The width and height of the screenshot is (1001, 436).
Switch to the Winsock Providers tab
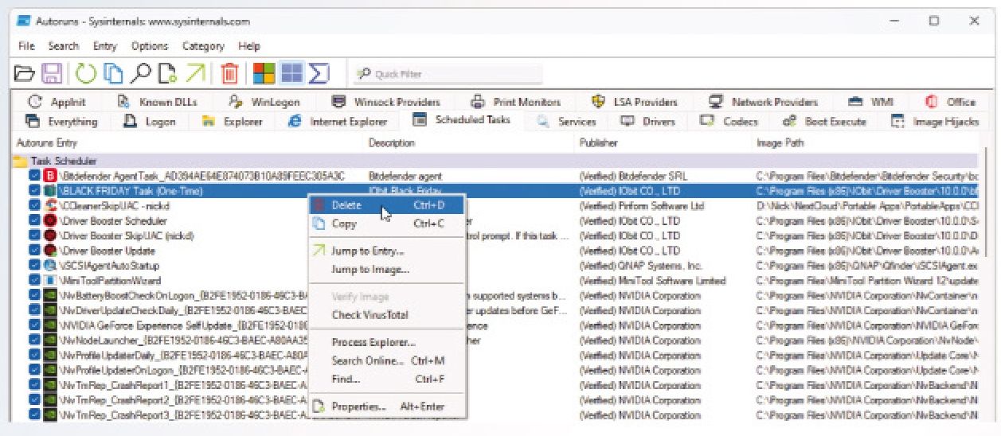pos(386,102)
